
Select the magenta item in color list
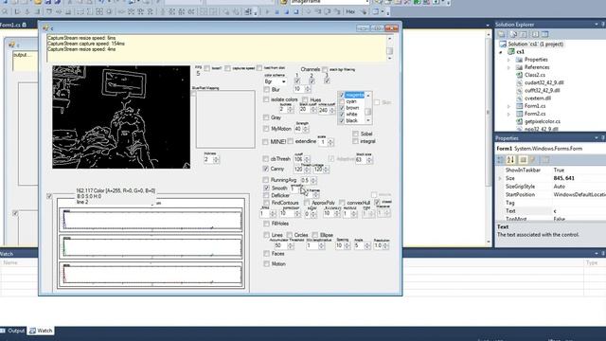[354, 95]
